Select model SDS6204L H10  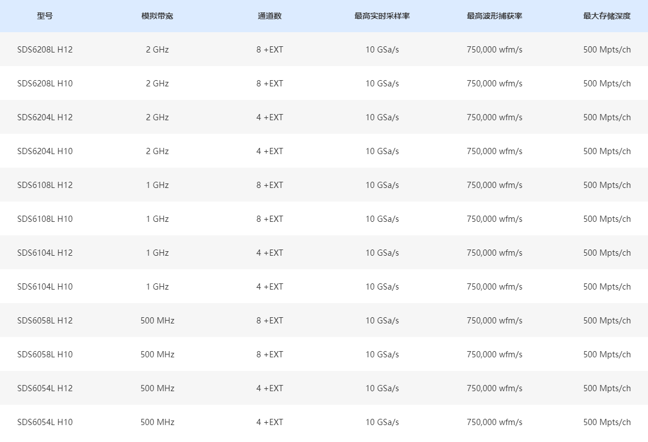45,151
